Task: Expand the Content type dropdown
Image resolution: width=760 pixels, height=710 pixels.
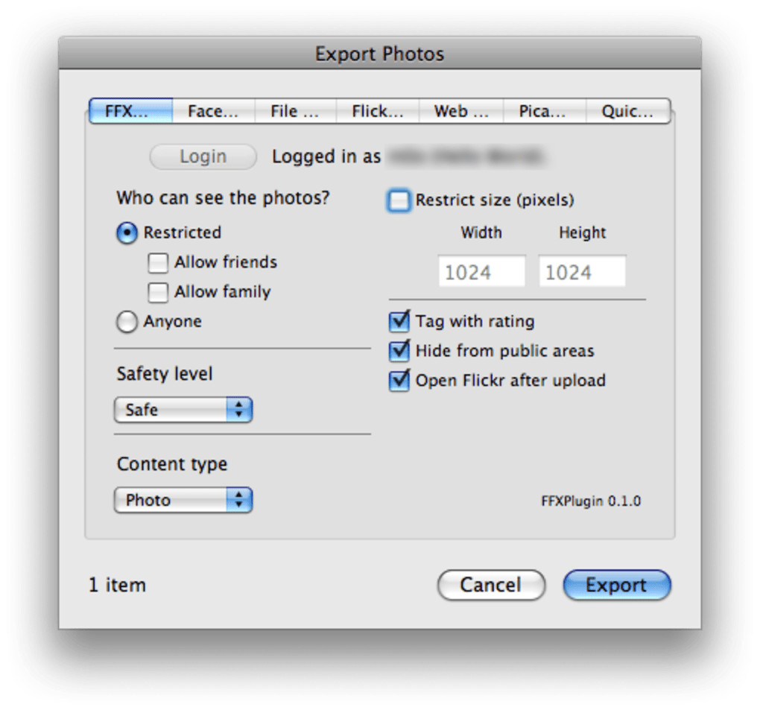Action: pos(183,500)
